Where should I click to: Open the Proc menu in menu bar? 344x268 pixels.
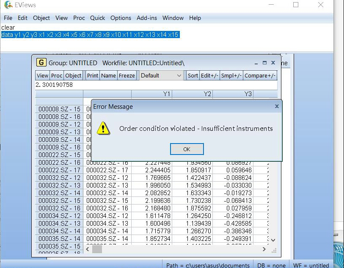[79, 18]
